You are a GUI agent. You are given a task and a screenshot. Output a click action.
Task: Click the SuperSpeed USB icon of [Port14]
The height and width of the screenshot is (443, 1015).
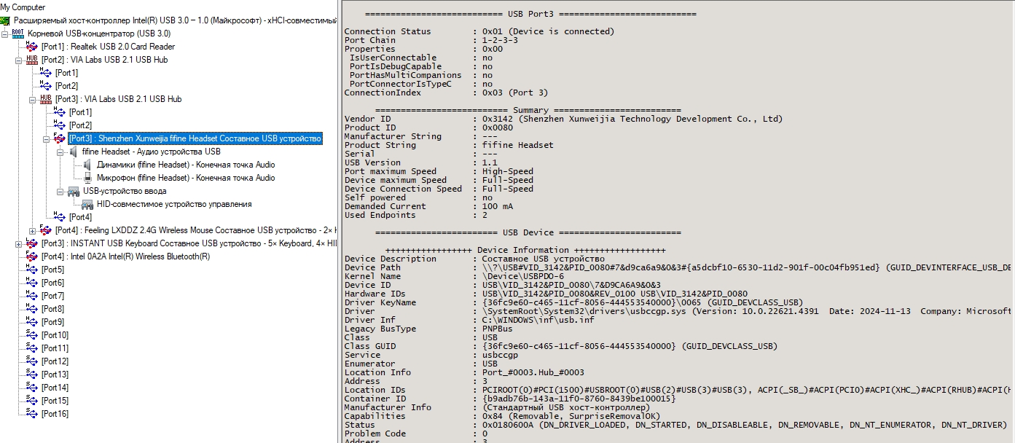tap(32, 388)
